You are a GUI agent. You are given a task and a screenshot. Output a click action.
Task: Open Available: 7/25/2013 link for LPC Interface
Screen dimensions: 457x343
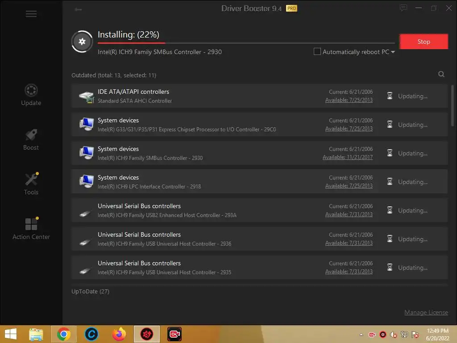[349, 186]
